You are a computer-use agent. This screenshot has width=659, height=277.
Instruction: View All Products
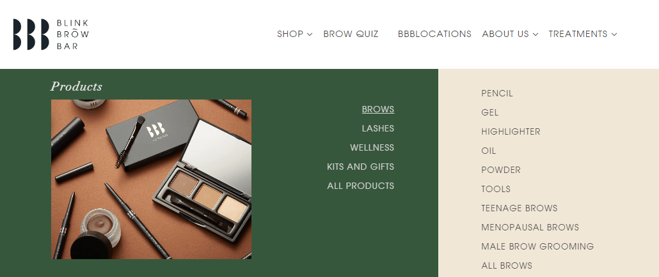pyautogui.click(x=361, y=186)
